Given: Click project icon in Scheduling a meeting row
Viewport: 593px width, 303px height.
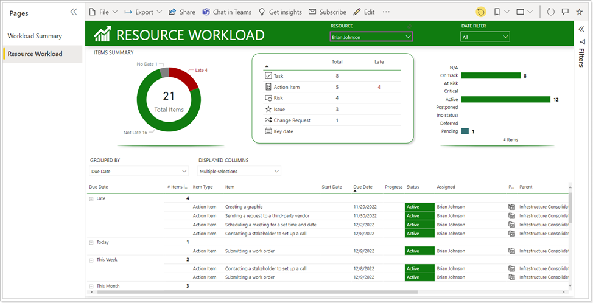Looking at the screenshot, I should click(511, 225).
